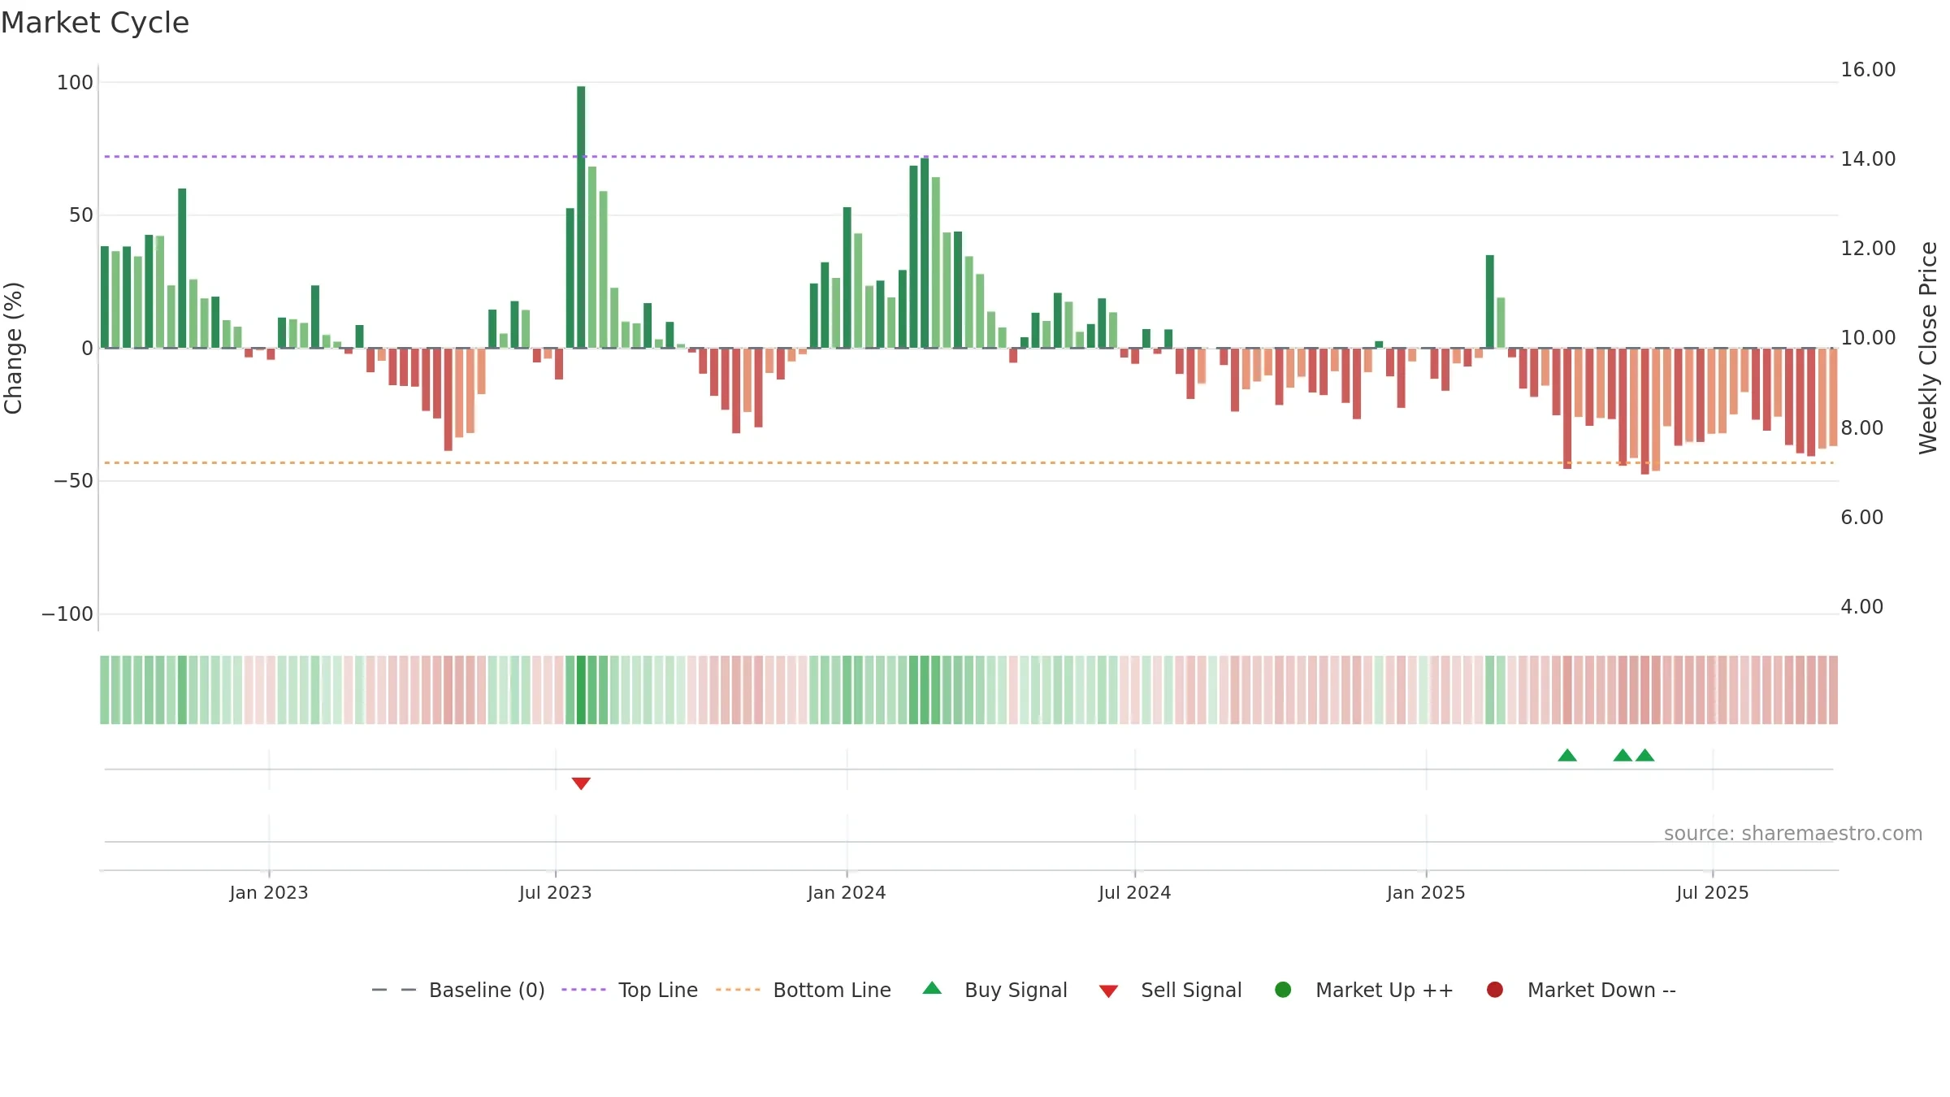Viewport: 1950px width, 1097px height.
Task: Toggle the Market Down -- legend entry
Action: 1580,990
